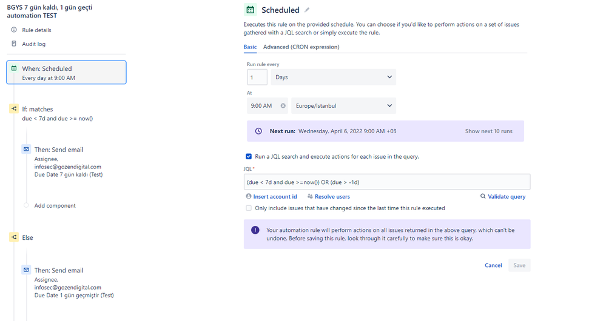
Task: Uncheck Run a JQL search checkbox
Action: 249,156
